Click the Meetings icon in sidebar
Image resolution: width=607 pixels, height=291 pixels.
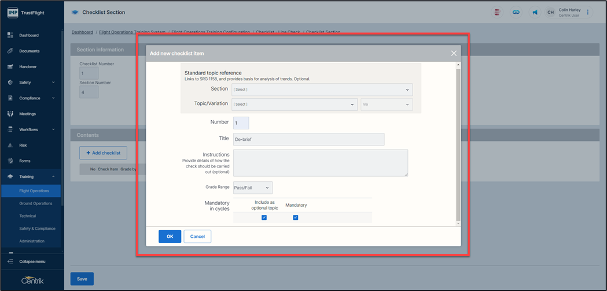(x=10, y=114)
